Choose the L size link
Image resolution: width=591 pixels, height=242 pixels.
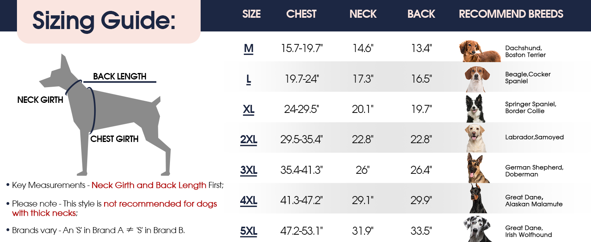[249, 79]
